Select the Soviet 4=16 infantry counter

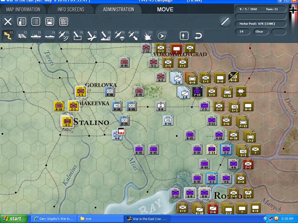[234, 135]
